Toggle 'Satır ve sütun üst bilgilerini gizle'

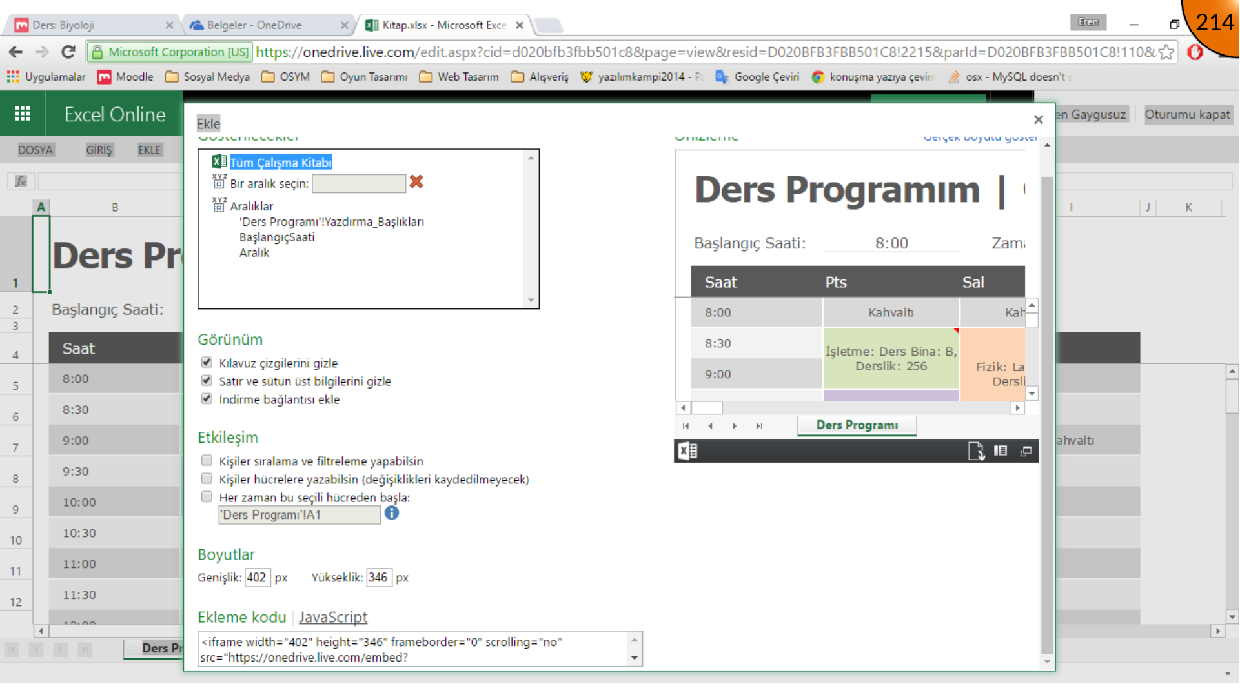(x=207, y=380)
